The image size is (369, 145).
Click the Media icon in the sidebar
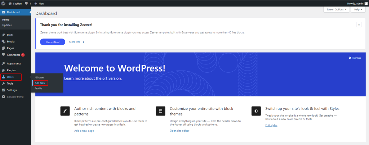pyautogui.click(x=4, y=42)
